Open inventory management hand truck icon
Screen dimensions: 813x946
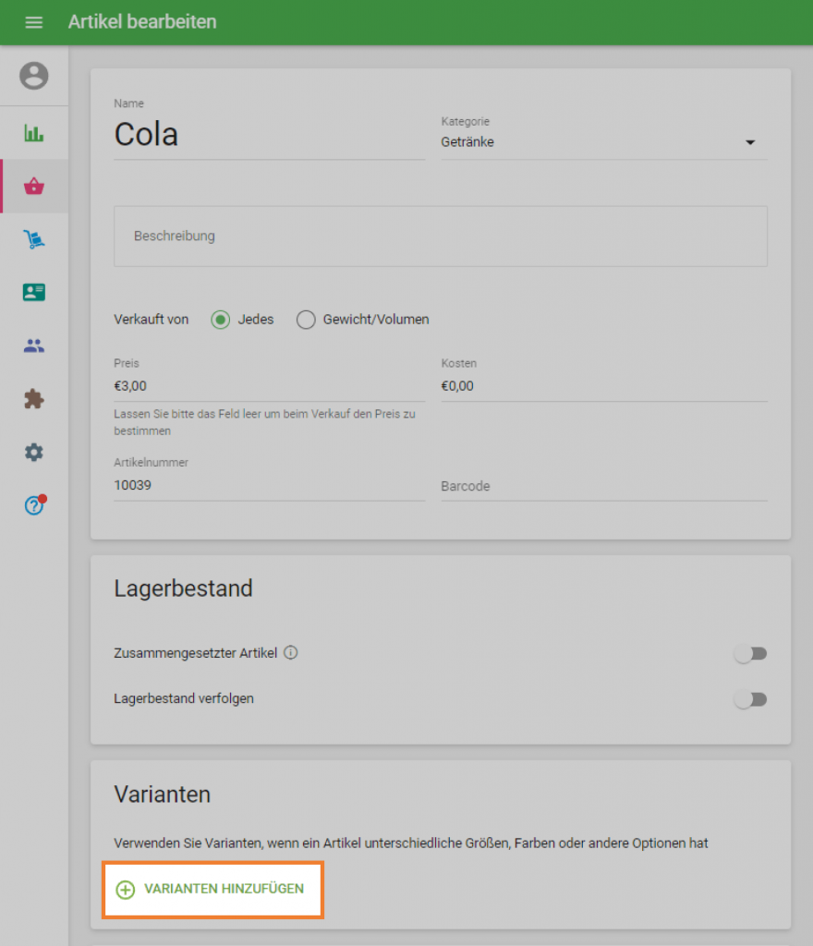pyautogui.click(x=34, y=240)
